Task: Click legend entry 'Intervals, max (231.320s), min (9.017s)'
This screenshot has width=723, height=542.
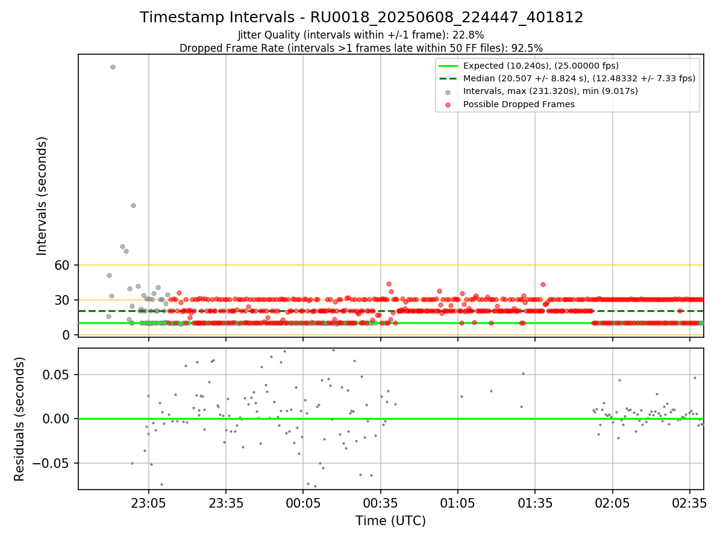Action: (551, 91)
